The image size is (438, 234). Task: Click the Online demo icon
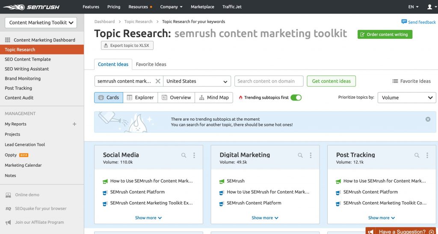click(x=8, y=195)
